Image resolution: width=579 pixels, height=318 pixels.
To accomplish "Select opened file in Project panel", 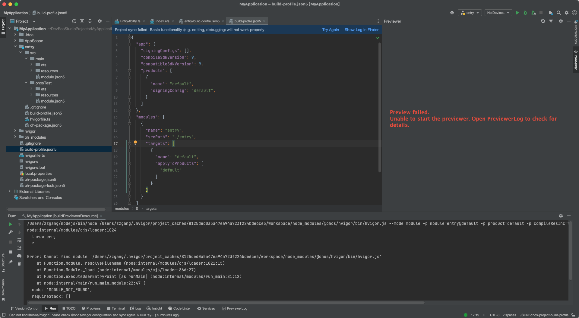I will tap(74, 21).
